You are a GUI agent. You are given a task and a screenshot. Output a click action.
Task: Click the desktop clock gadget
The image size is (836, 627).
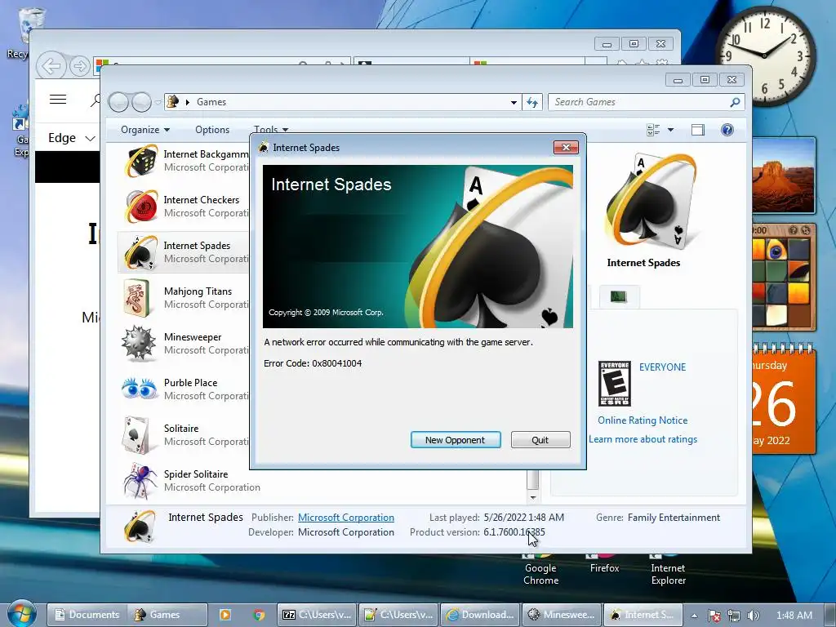[x=764, y=56]
